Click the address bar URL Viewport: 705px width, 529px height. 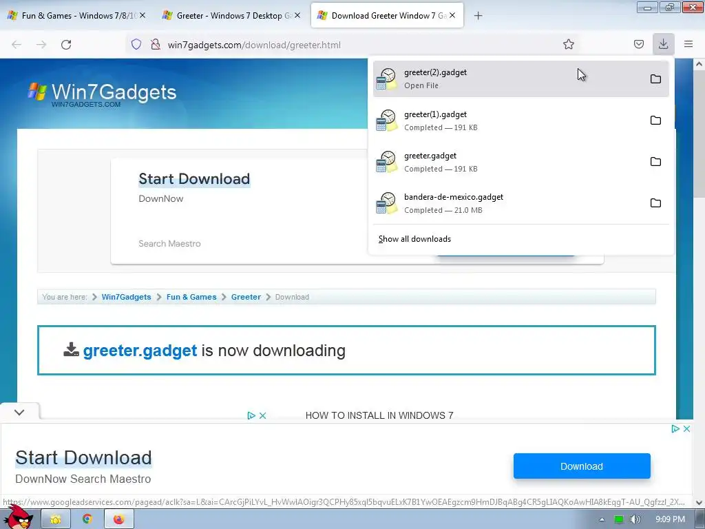[254, 45]
